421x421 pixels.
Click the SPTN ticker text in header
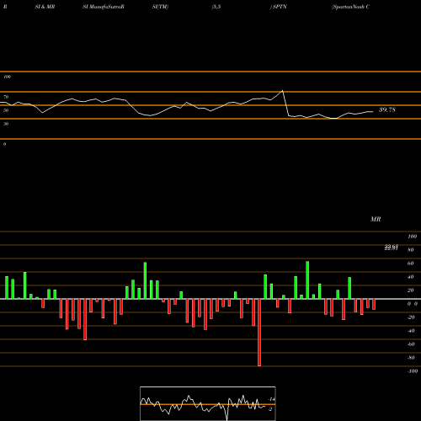point(280,7)
